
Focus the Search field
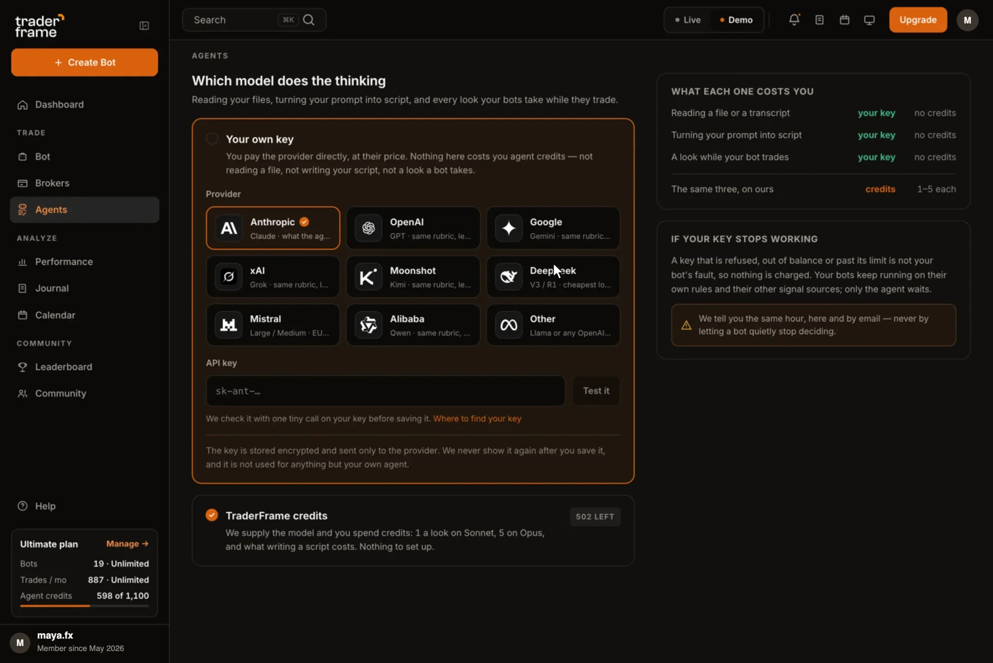(x=254, y=20)
